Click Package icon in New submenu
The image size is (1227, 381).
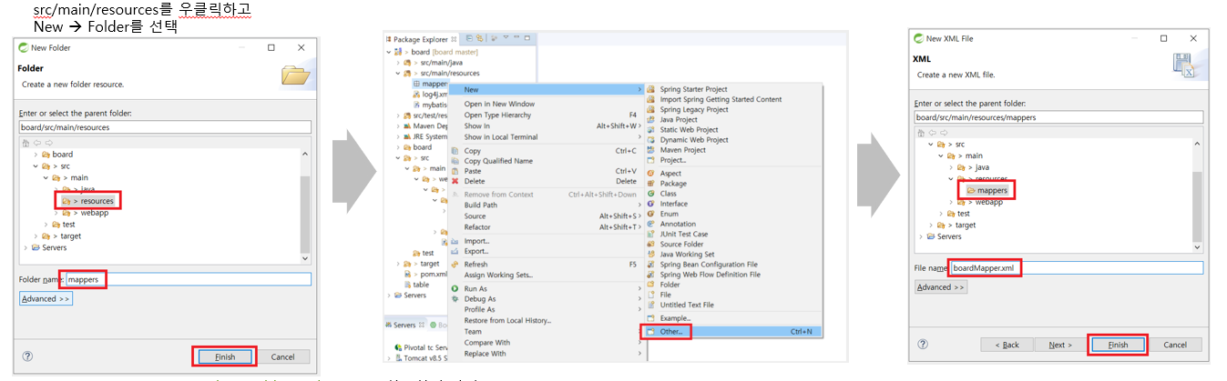coord(651,184)
